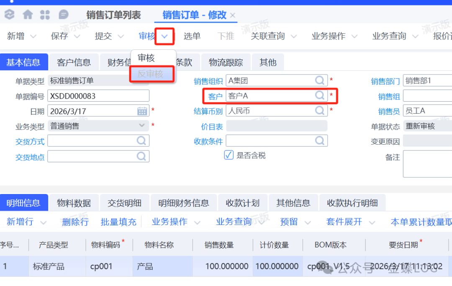The image size is (452, 286).
Task: Click the 单据编号 input field
Action: coord(98,96)
